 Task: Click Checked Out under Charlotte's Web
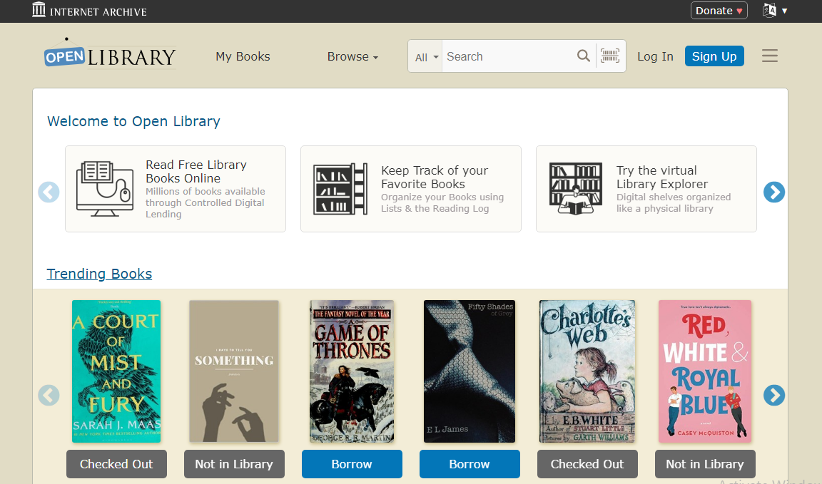[x=587, y=464]
